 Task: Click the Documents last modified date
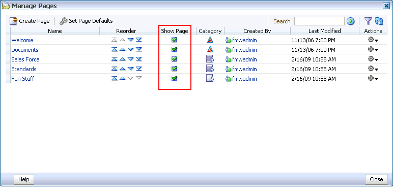click(x=313, y=50)
